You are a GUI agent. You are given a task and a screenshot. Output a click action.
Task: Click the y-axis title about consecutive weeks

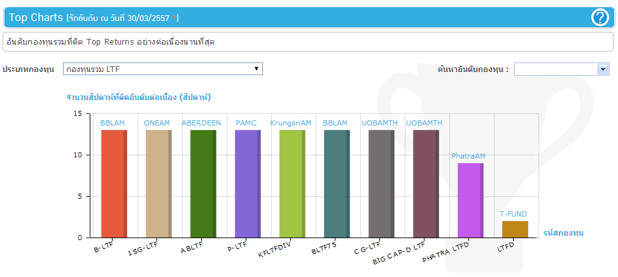click(138, 97)
